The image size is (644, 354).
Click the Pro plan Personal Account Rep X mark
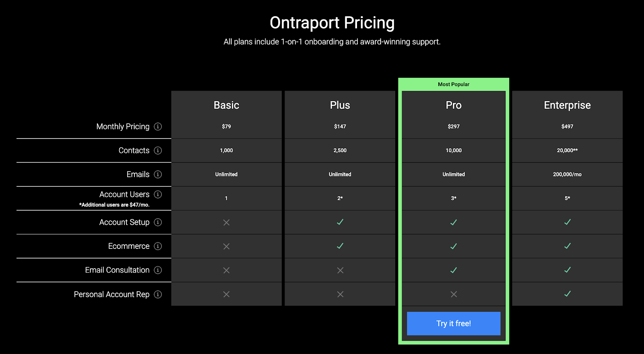pos(454,294)
